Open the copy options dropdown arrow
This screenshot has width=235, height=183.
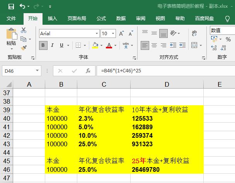point(30,39)
